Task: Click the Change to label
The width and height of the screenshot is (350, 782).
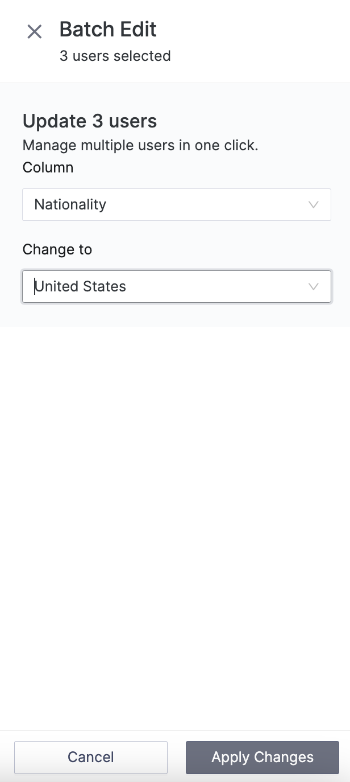Action: tap(57, 249)
